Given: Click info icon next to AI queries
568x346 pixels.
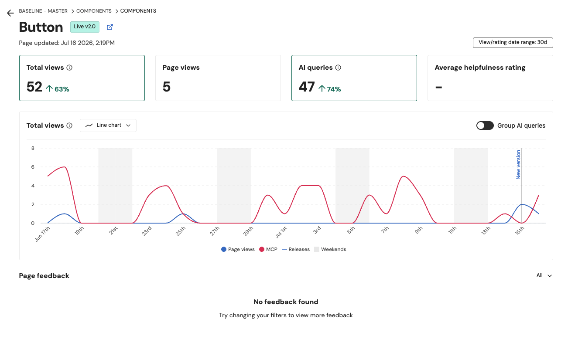Looking at the screenshot, I should 338,68.
